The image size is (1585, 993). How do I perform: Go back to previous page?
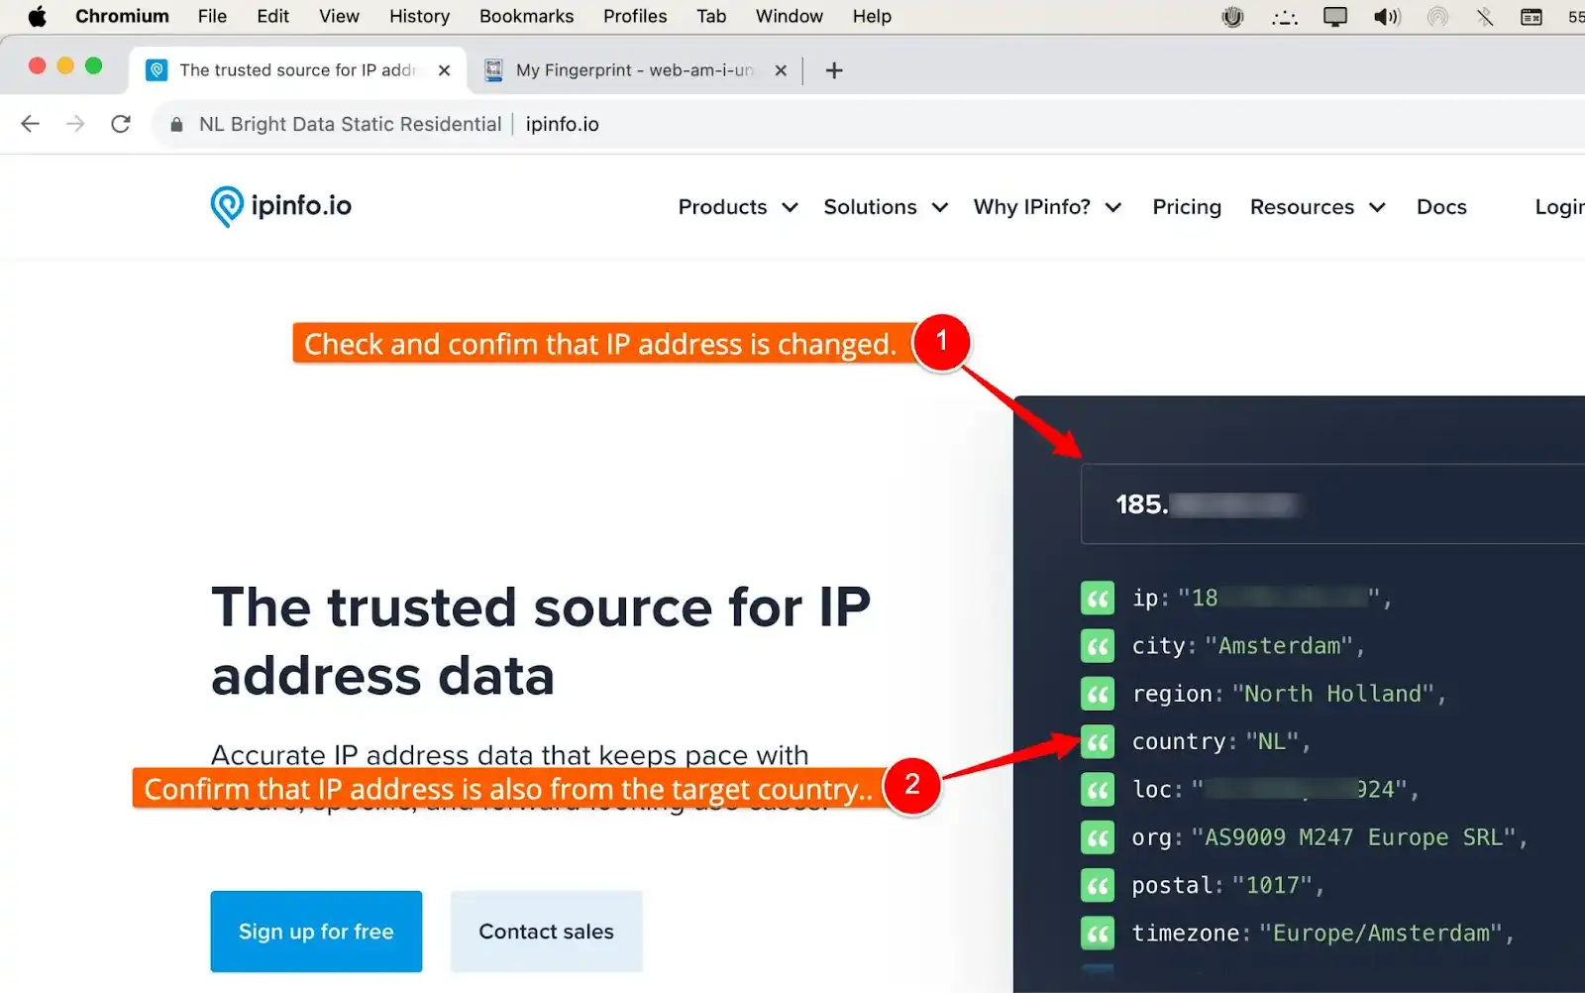tap(31, 124)
